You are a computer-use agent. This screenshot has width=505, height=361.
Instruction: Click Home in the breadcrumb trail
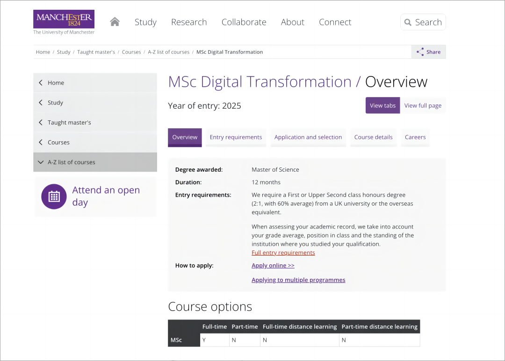point(43,52)
